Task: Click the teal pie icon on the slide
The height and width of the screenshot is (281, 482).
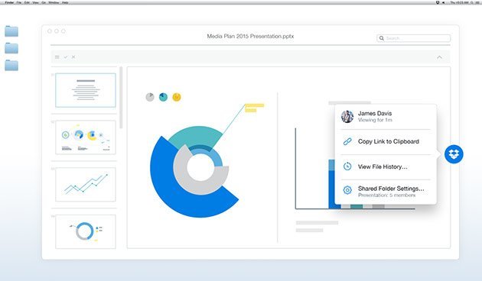Action: (x=163, y=97)
